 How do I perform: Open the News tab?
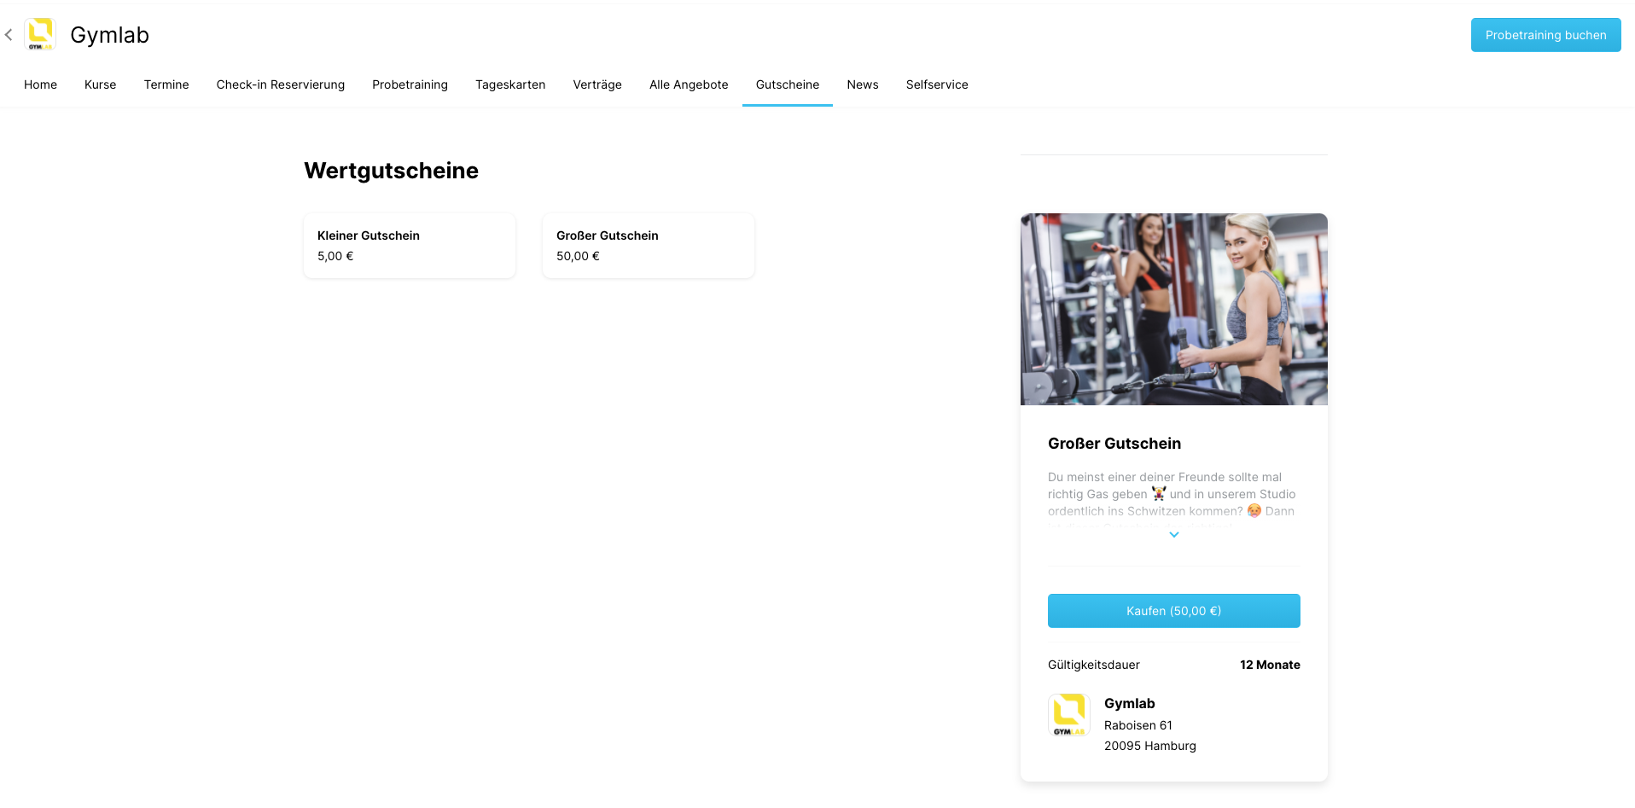tap(863, 84)
